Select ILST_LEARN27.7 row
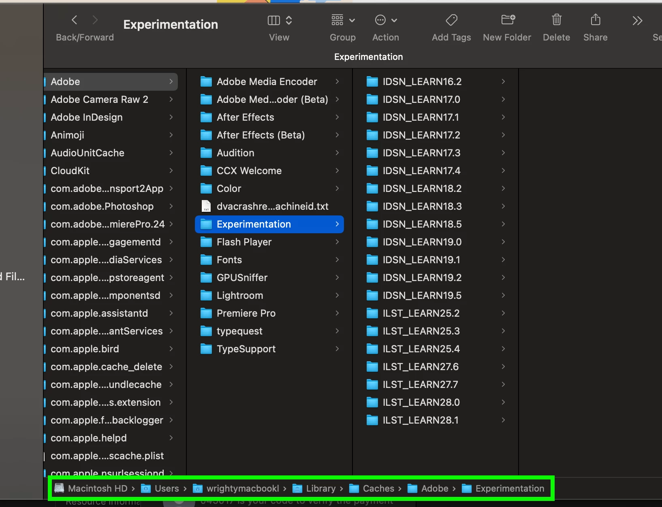The image size is (662, 507). tap(436, 385)
